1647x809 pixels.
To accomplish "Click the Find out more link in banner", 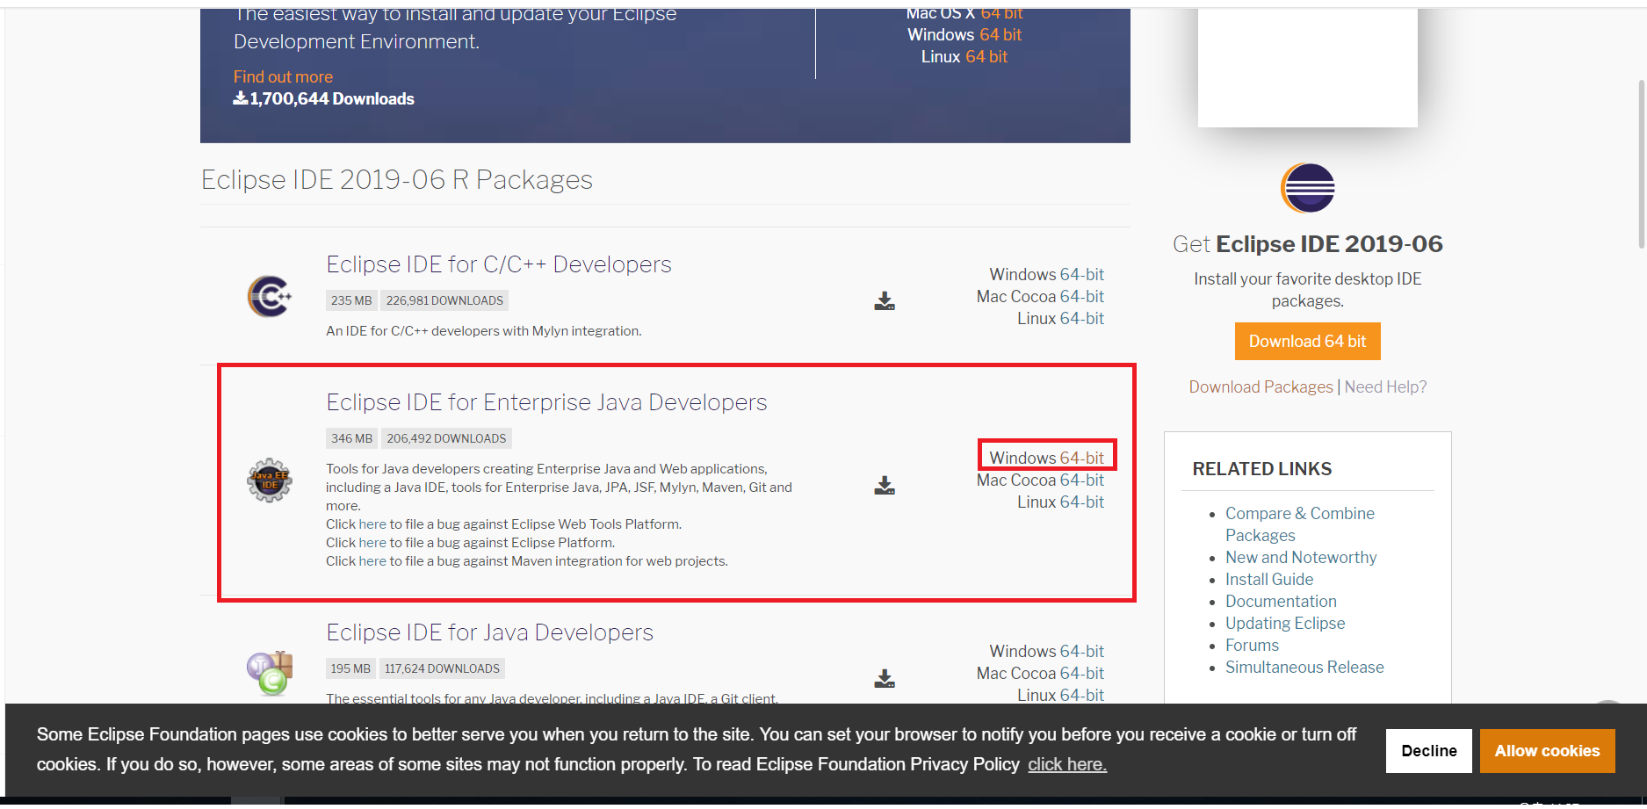I will click(283, 76).
